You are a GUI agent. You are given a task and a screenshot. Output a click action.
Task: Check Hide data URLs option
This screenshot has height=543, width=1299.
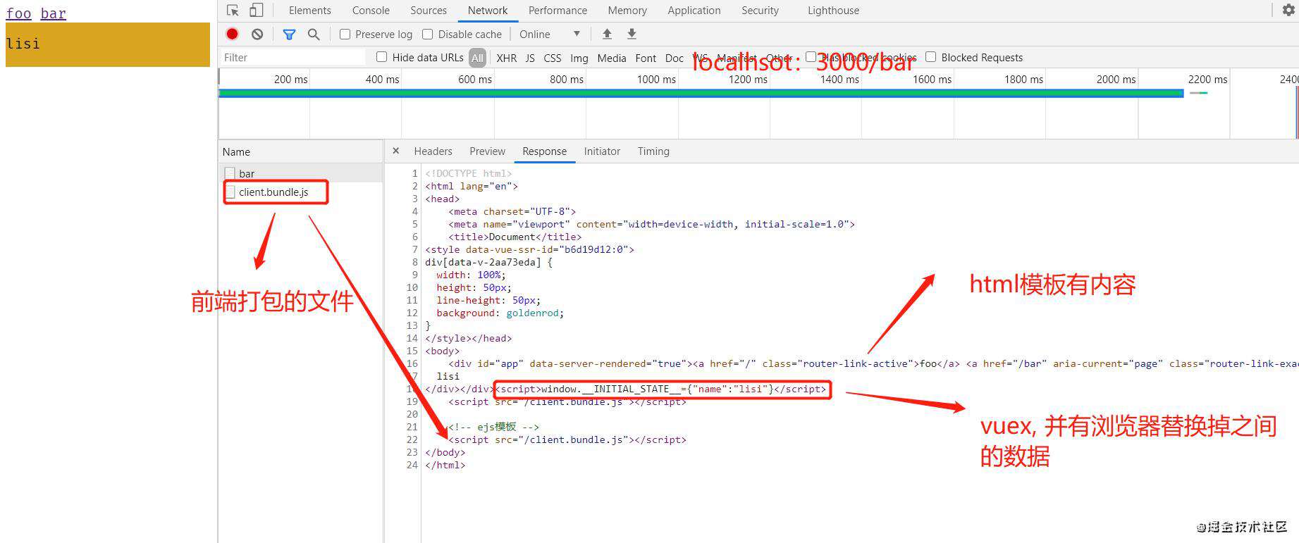pos(382,56)
